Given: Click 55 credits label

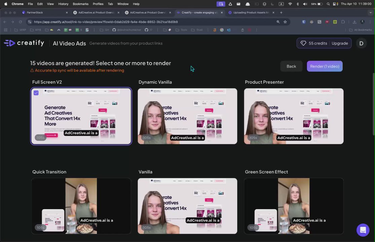Looking at the screenshot, I should [317, 43].
